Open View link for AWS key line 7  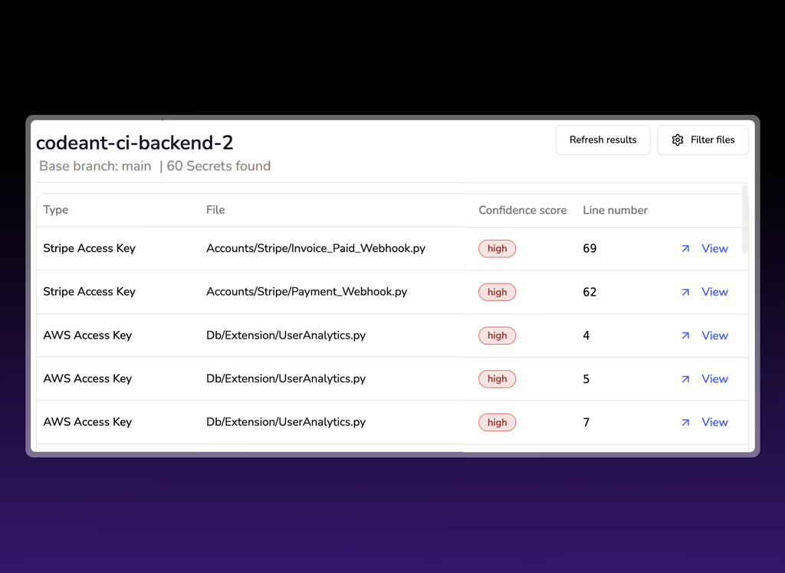pyautogui.click(x=714, y=422)
